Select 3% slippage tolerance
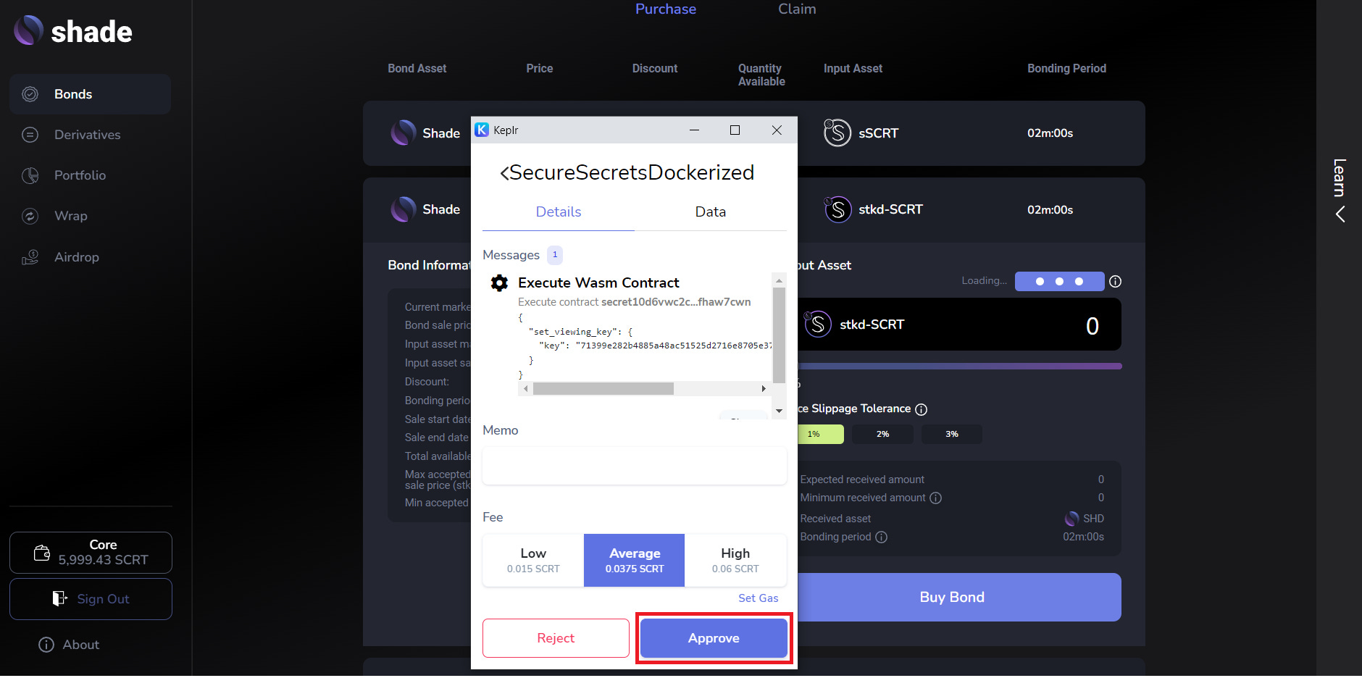The image size is (1362, 678). click(x=952, y=434)
